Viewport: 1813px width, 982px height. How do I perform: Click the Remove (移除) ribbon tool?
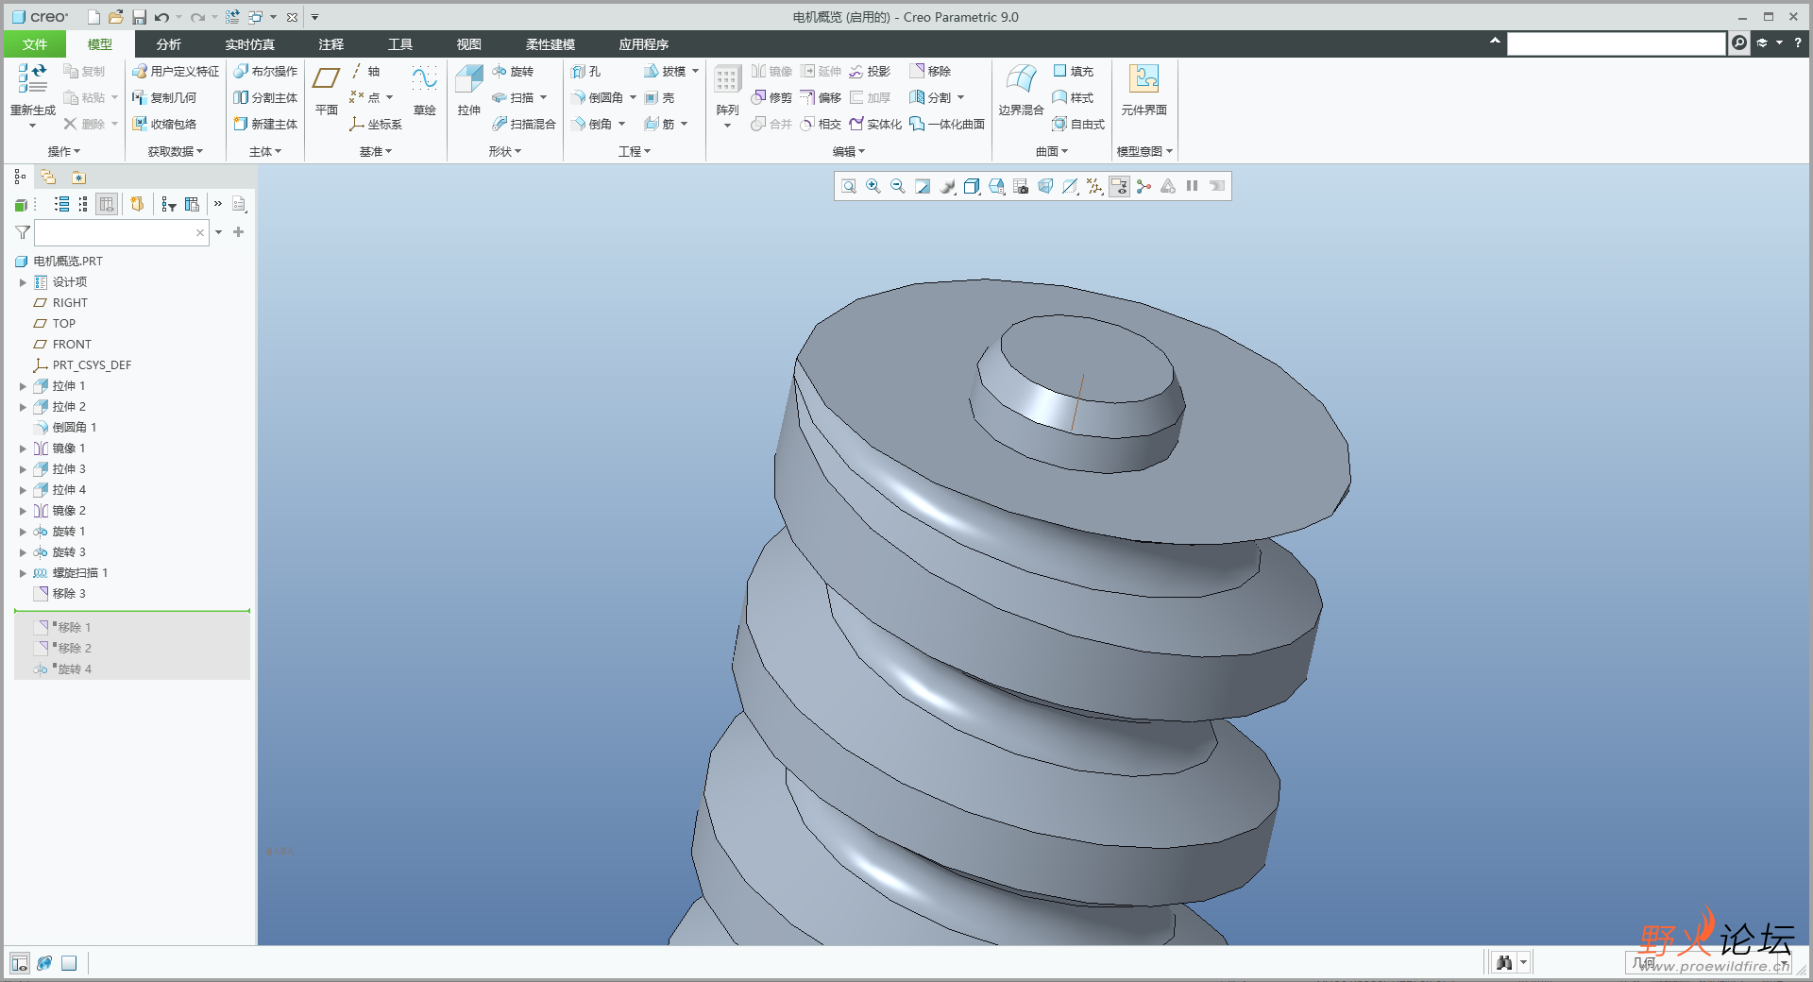(930, 71)
